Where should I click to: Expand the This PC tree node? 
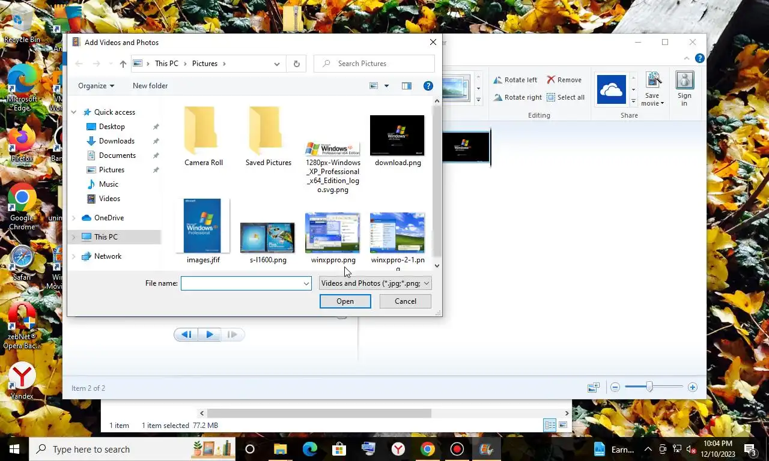pos(74,237)
